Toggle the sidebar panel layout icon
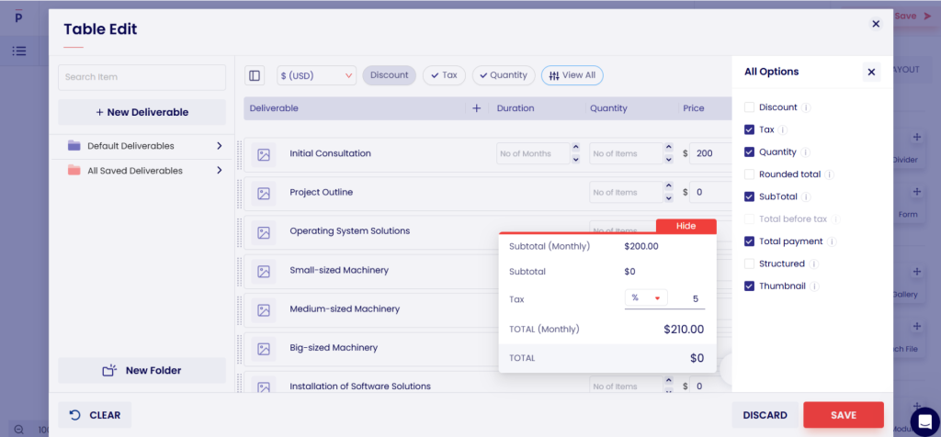The image size is (941, 437). pos(255,75)
